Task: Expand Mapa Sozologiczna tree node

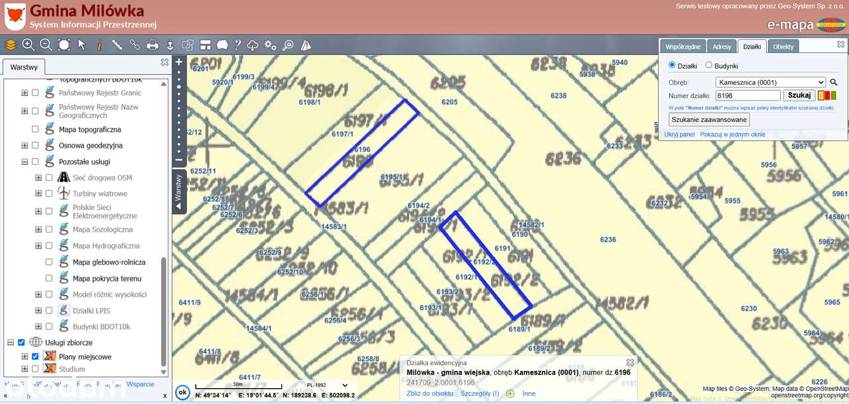Action: click(38, 229)
